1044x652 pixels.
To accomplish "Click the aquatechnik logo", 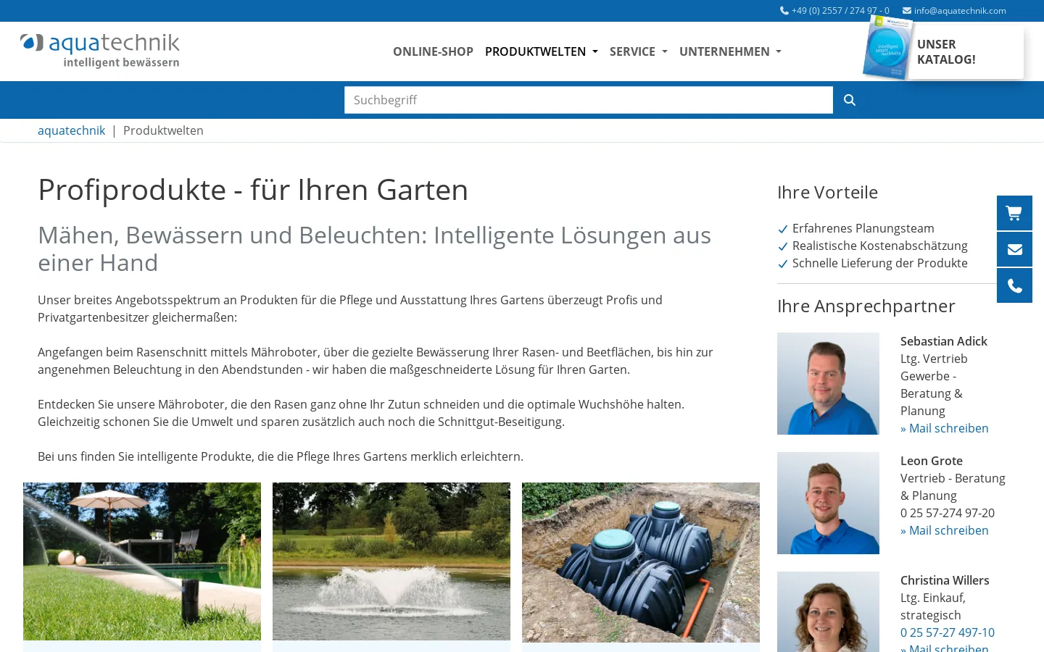I will point(100,51).
